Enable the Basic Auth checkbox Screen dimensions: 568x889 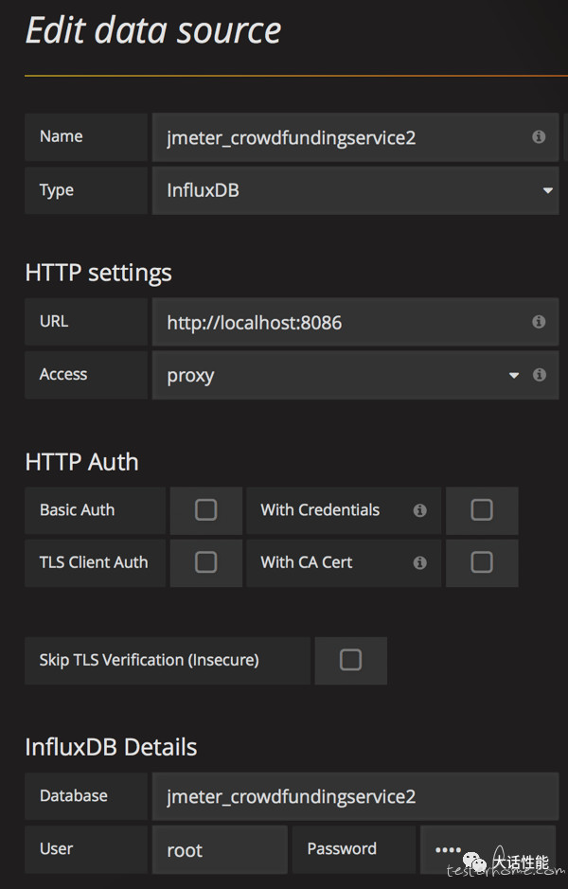coord(205,509)
